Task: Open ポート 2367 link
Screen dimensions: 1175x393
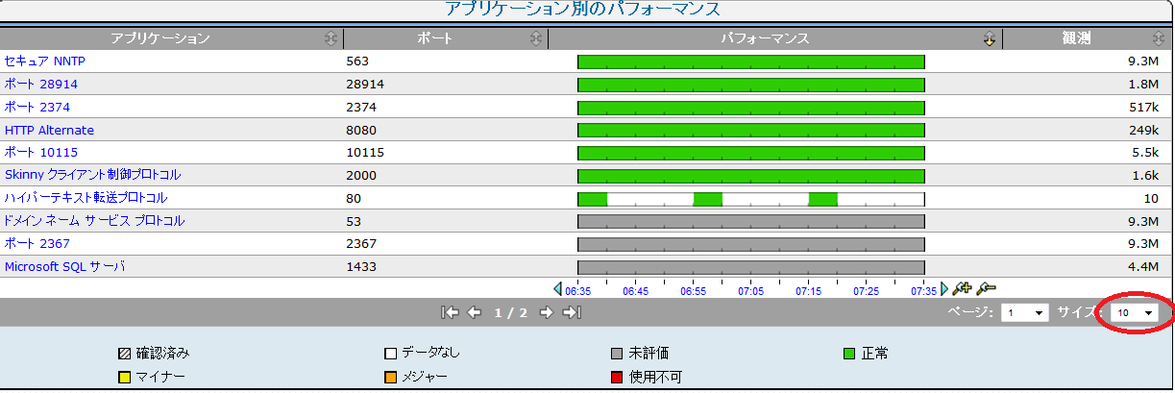Action: [x=37, y=244]
